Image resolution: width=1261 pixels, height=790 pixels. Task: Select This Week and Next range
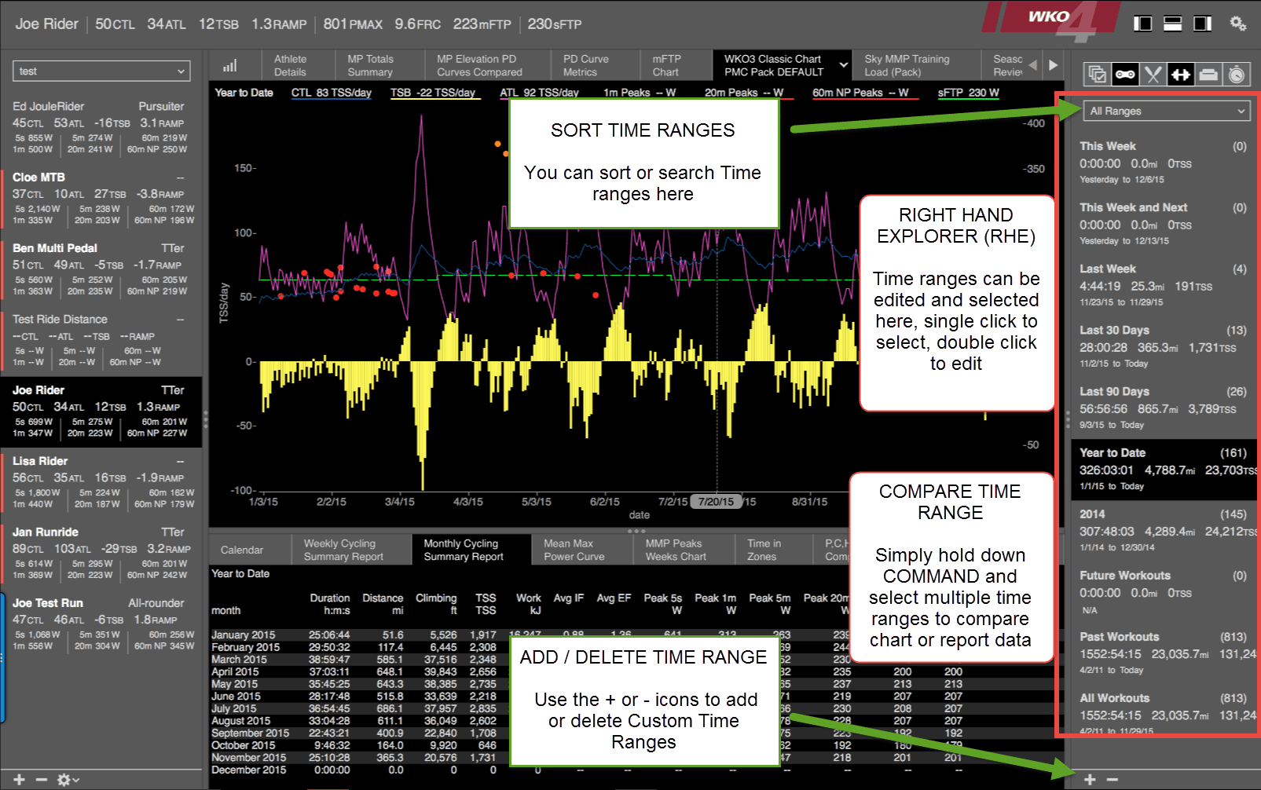(x=1164, y=224)
